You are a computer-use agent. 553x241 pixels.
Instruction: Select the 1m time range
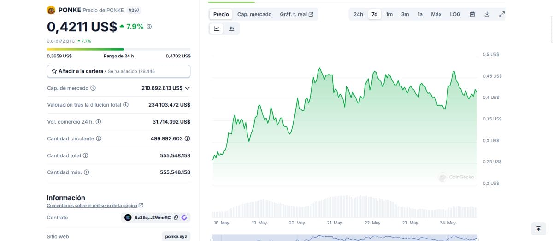(389, 14)
